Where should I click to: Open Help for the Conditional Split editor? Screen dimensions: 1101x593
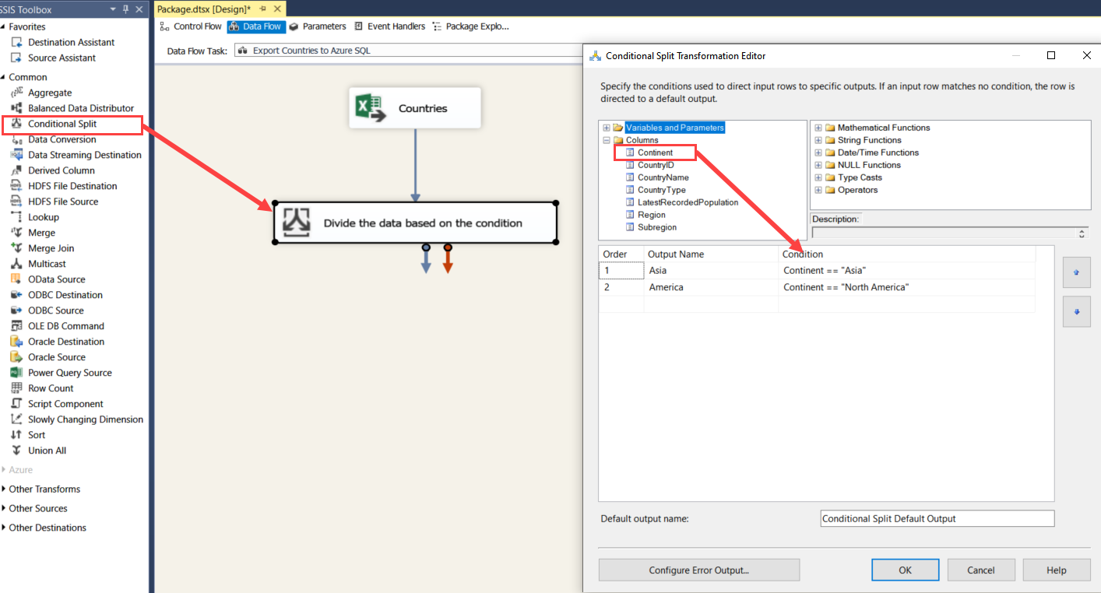click(x=1057, y=570)
